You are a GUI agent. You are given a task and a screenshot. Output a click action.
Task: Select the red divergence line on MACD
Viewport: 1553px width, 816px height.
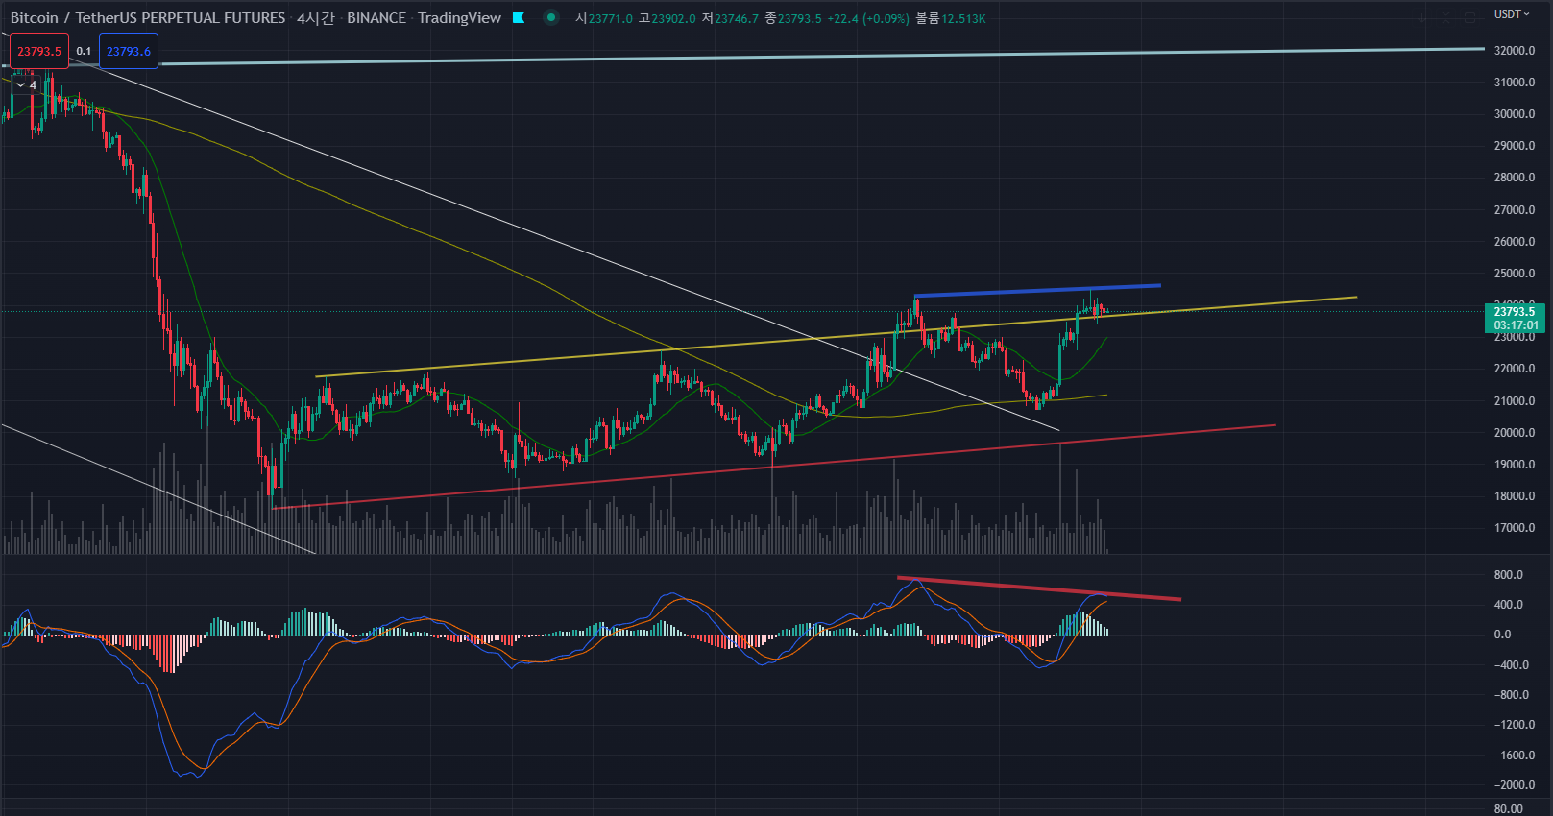1039,588
